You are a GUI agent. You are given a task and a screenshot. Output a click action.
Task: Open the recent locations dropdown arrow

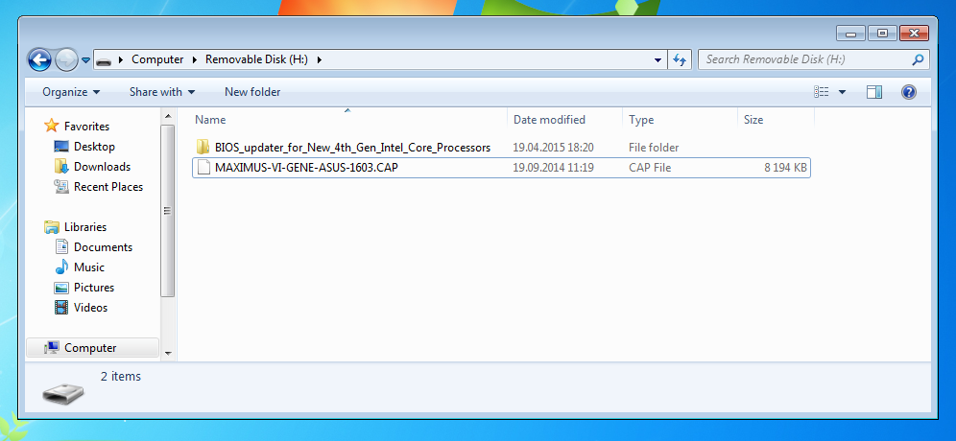[85, 60]
